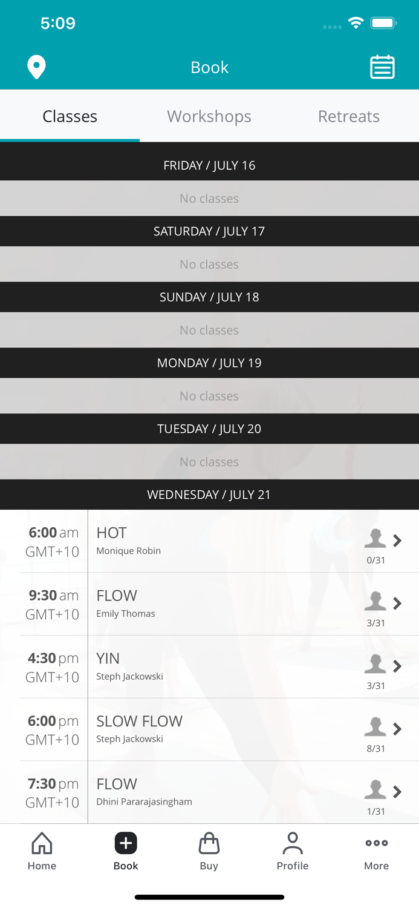Open the Profile person icon
The image size is (419, 908).
coord(293,851)
